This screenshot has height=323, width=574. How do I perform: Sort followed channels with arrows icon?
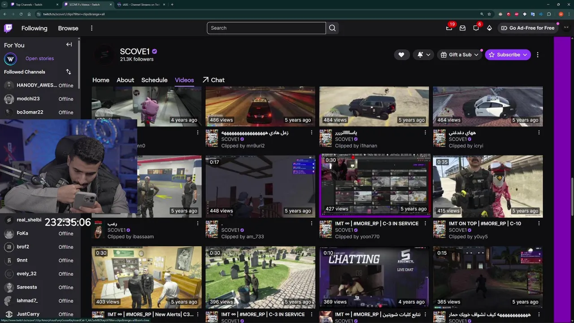click(x=69, y=72)
